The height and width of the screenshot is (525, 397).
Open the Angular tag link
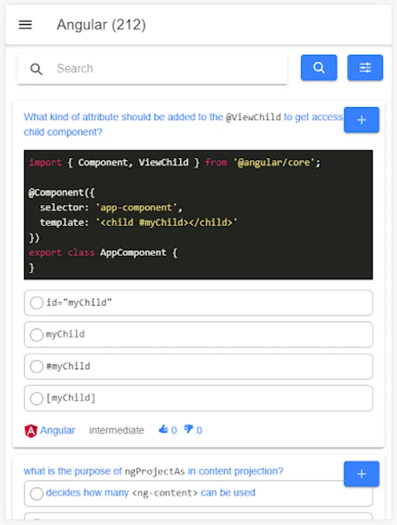click(x=58, y=430)
